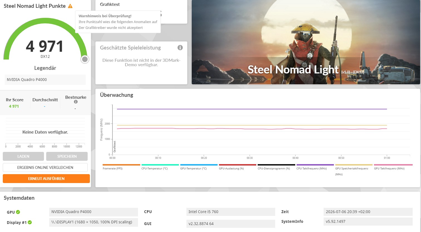Click GPU value NVIDIA Quadro P4000 in Systemdaten
This screenshot has height=232, width=421.
point(93,212)
